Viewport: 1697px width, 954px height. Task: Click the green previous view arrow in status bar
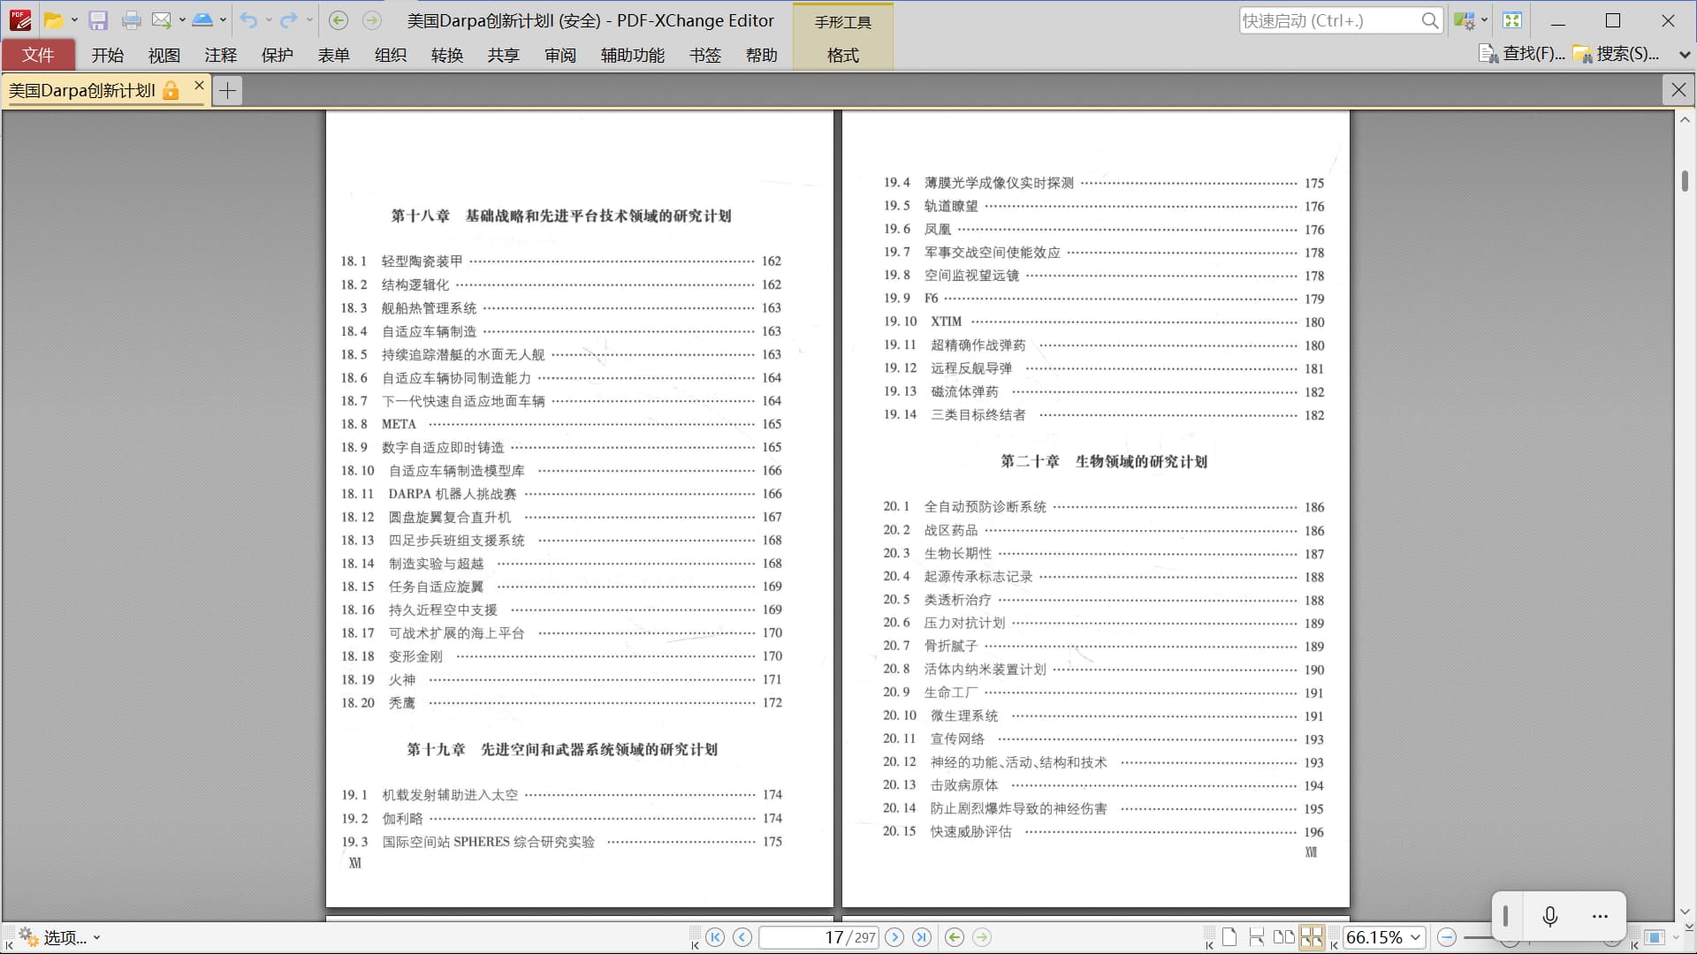pyautogui.click(x=954, y=937)
